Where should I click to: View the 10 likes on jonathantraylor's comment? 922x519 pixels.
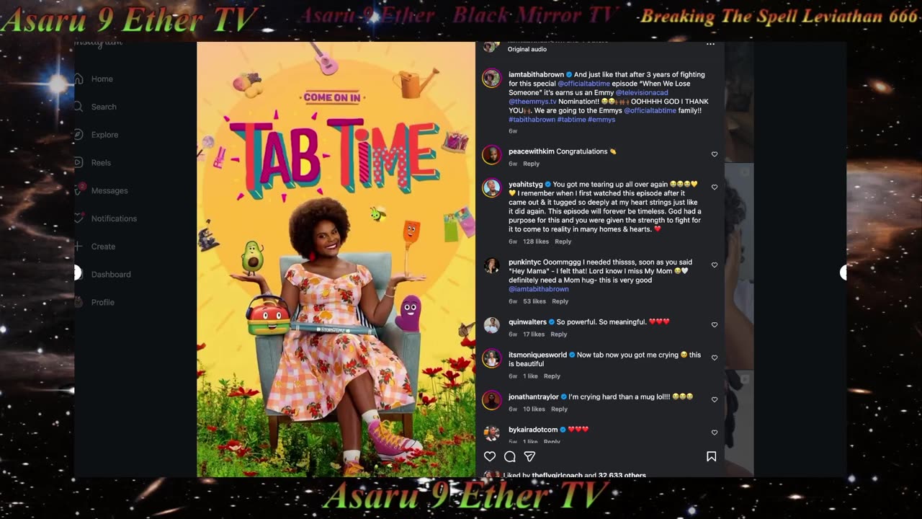534,409
